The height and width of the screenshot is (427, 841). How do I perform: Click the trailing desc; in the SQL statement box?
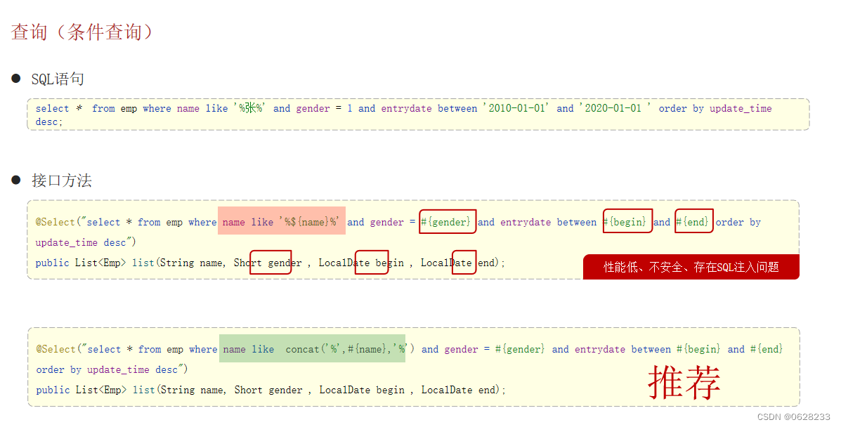48,121
